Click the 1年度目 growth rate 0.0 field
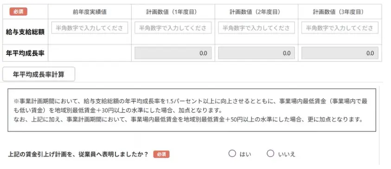Screen dimensions: 391x169 (x=173, y=53)
